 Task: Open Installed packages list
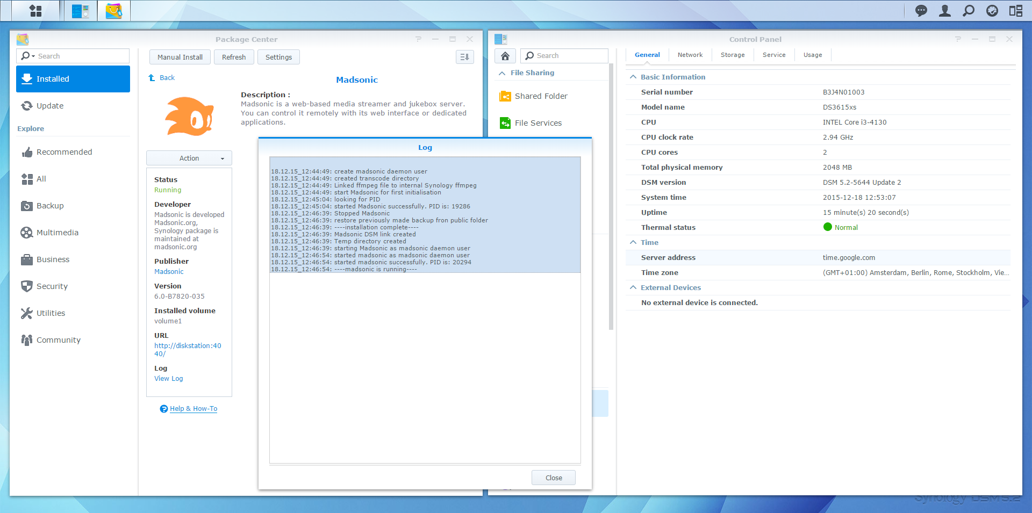(73, 79)
